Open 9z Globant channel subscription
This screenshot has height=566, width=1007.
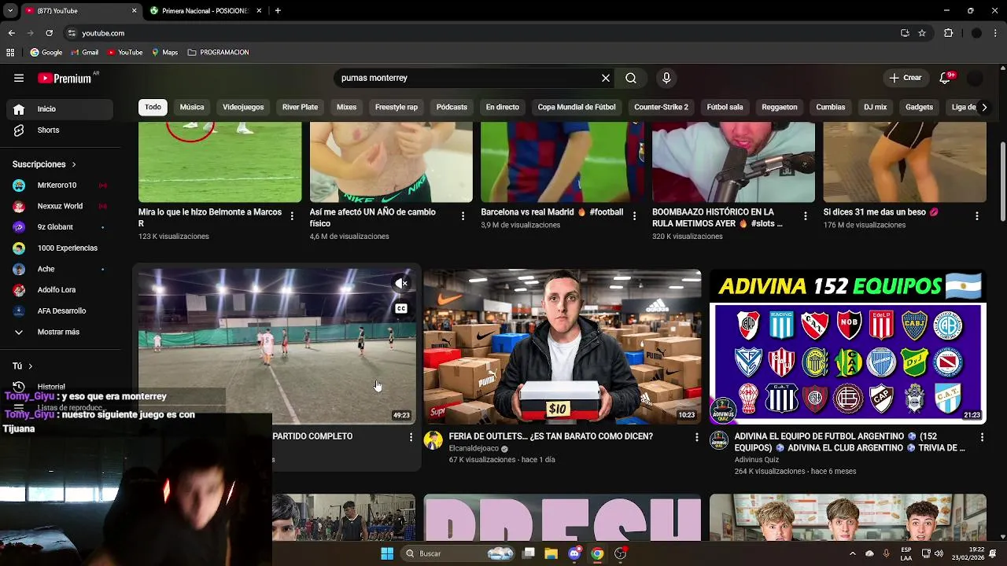(61, 227)
